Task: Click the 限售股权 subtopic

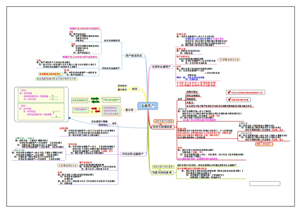Action: tap(103, 125)
